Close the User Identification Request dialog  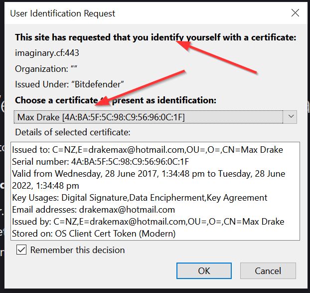tap(295, 13)
